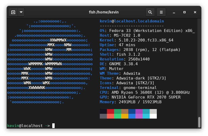208x136 pixels.
Task: Click the Host value MS-7C02 1.0
Action: tap(127, 35)
